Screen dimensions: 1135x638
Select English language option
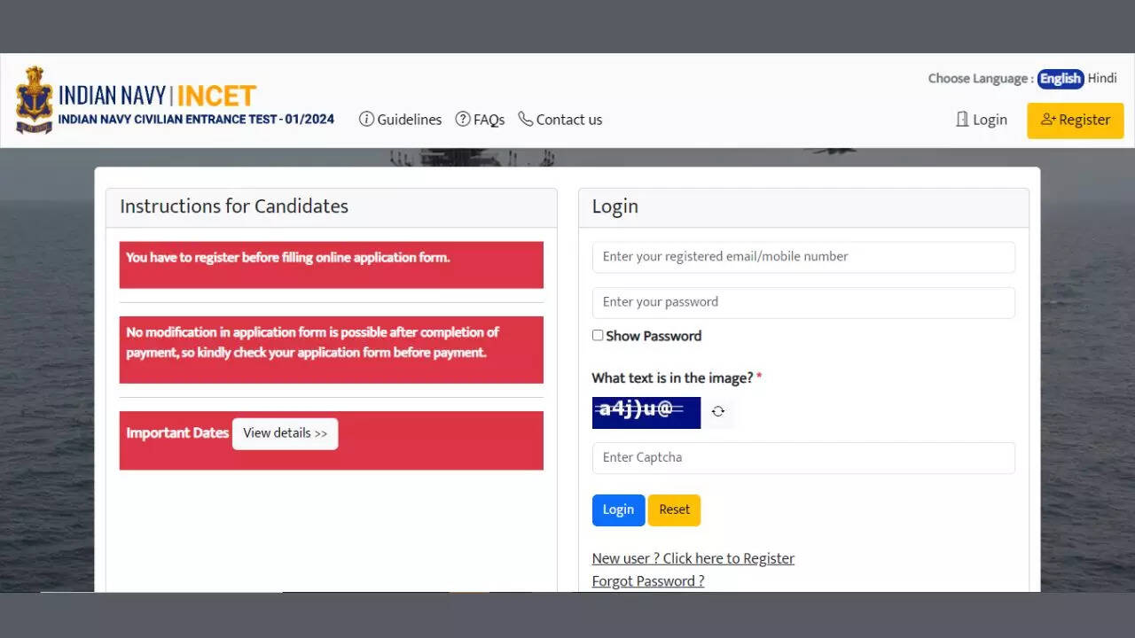click(x=1061, y=79)
